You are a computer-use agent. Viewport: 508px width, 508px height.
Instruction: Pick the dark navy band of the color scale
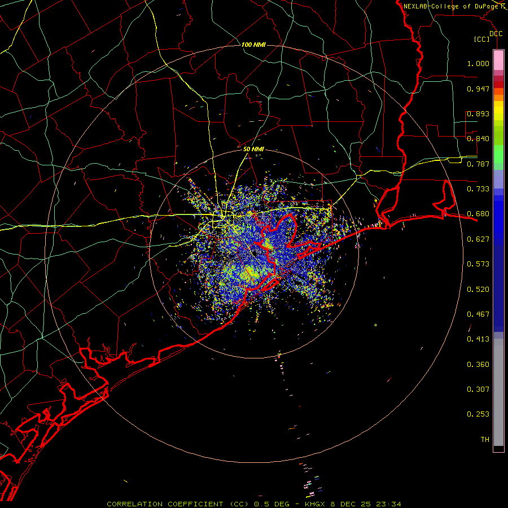pos(498,288)
